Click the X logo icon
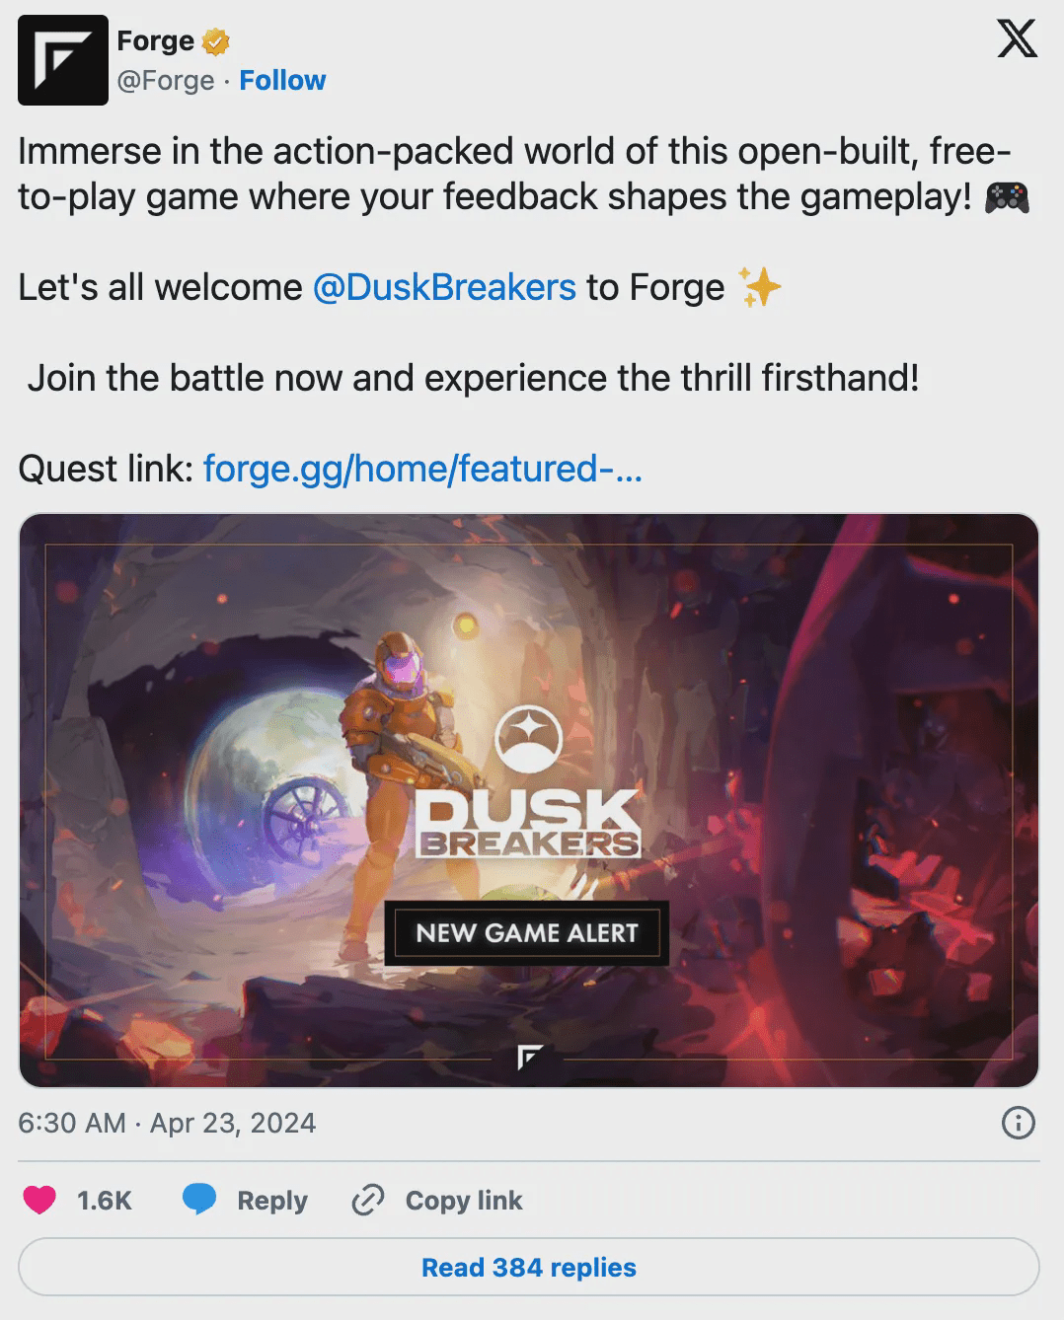1064x1320 pixels. tap(1017, 39)
